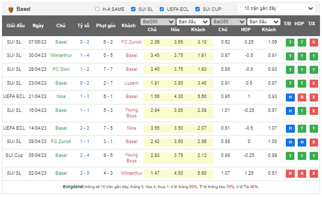Open the 0 - 2 score against FC Zurich
Image resolution: width=322 pixels, height=197 pixels.
[85, 42]
